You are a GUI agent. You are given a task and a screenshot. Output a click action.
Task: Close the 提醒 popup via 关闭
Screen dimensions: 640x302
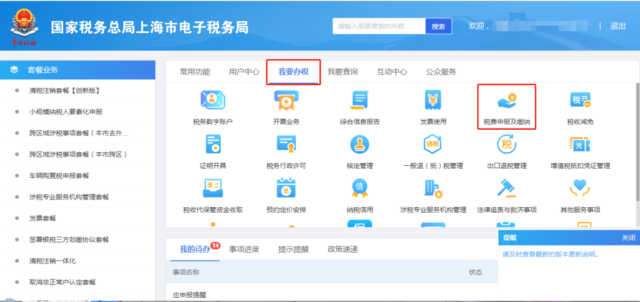click(x=628, y=237)
